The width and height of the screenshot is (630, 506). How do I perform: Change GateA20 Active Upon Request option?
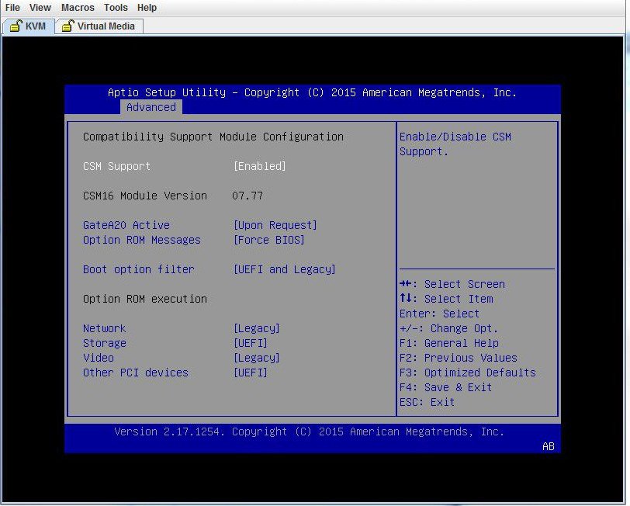pyautogui.click(x=275, y=225)
